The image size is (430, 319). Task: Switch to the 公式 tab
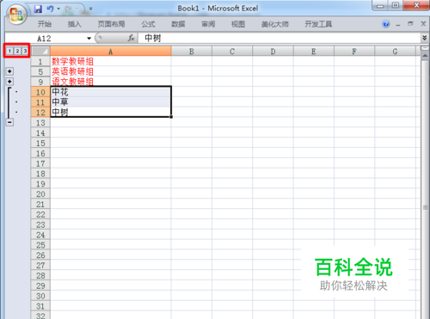click(x=148, y=24)
